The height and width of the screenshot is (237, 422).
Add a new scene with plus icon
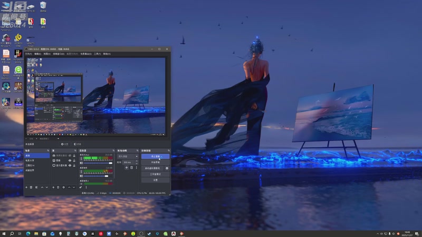[26, 187]
